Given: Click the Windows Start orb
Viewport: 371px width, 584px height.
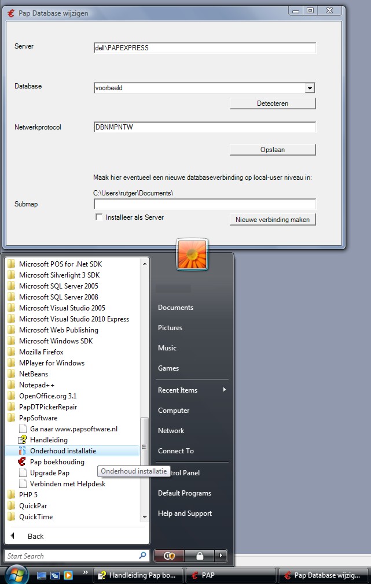Looking at the screenshot, I should [x=17, y=575].
